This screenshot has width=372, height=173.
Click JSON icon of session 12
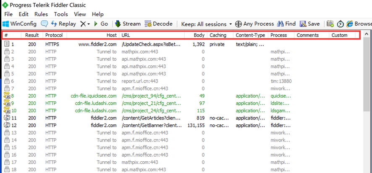(7, 125)
